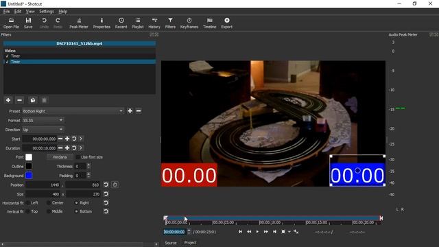Increase the Padding spinner value
439x247 pixels.
tap(88, 174)
